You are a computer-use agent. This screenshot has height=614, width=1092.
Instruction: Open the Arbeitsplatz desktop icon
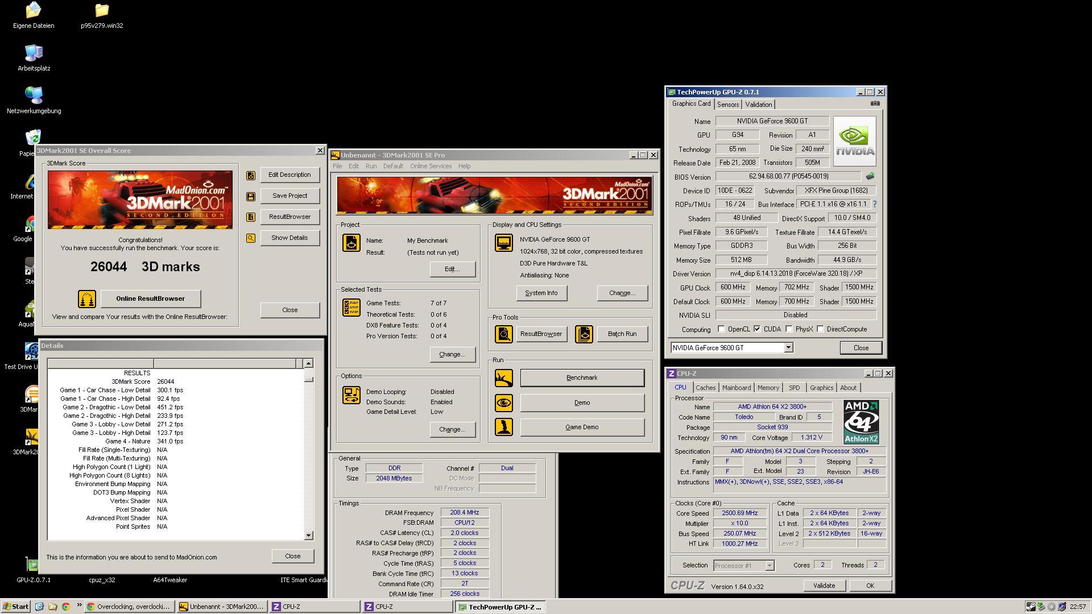click(34, 57)
